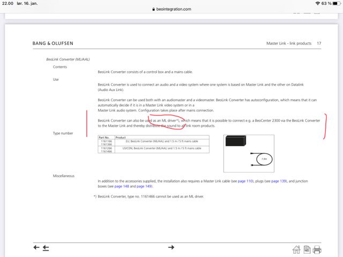Follow the page 148 link
343x257 pixels.
click(x=123, y=186)
